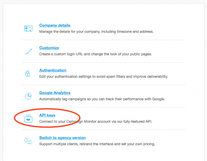Select the API keys link

(47, 115)
